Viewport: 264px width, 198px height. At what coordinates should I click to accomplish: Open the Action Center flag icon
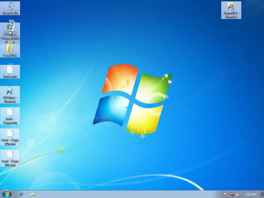225,194
